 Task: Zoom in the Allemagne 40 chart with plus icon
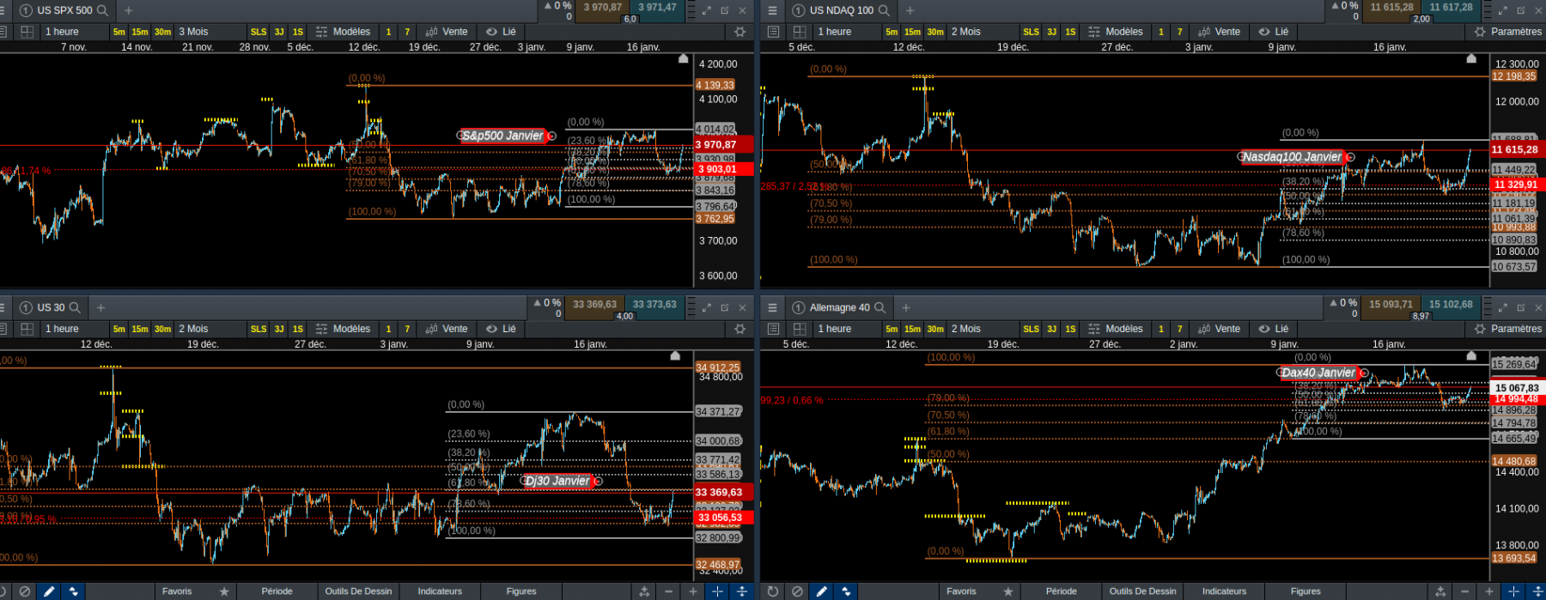(x=1489, y=591)
